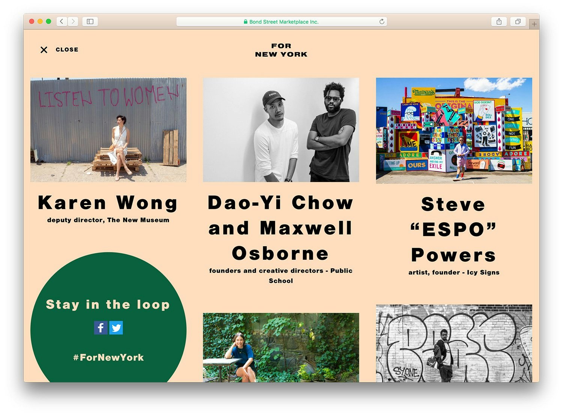Open the woman in garden photo

click(x=281, y=348)
